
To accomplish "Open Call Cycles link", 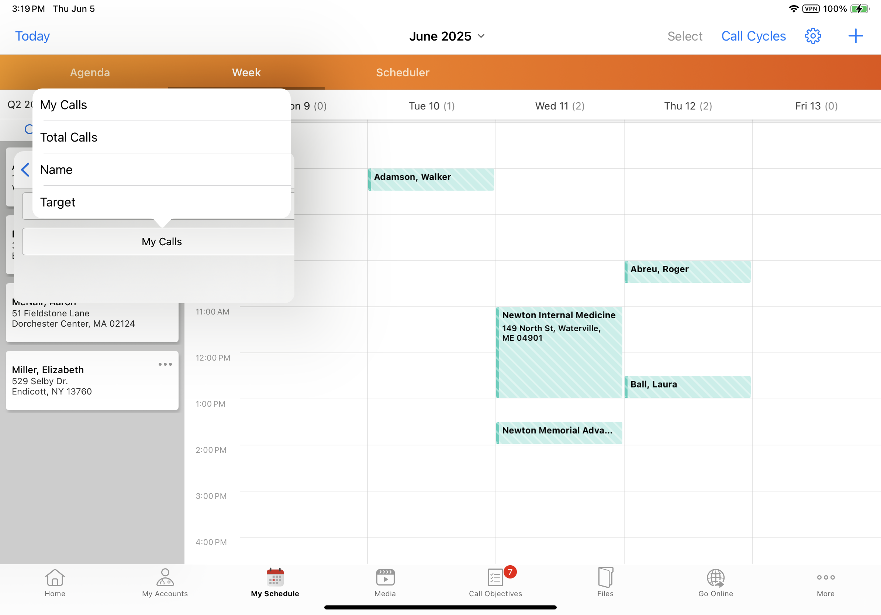I will point(753,36).
